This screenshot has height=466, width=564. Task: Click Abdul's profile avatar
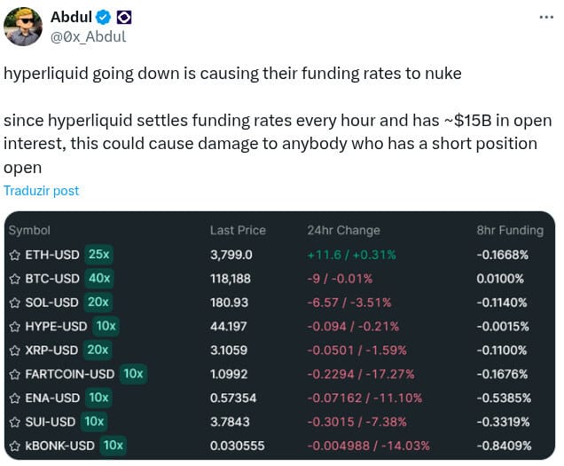23,27
